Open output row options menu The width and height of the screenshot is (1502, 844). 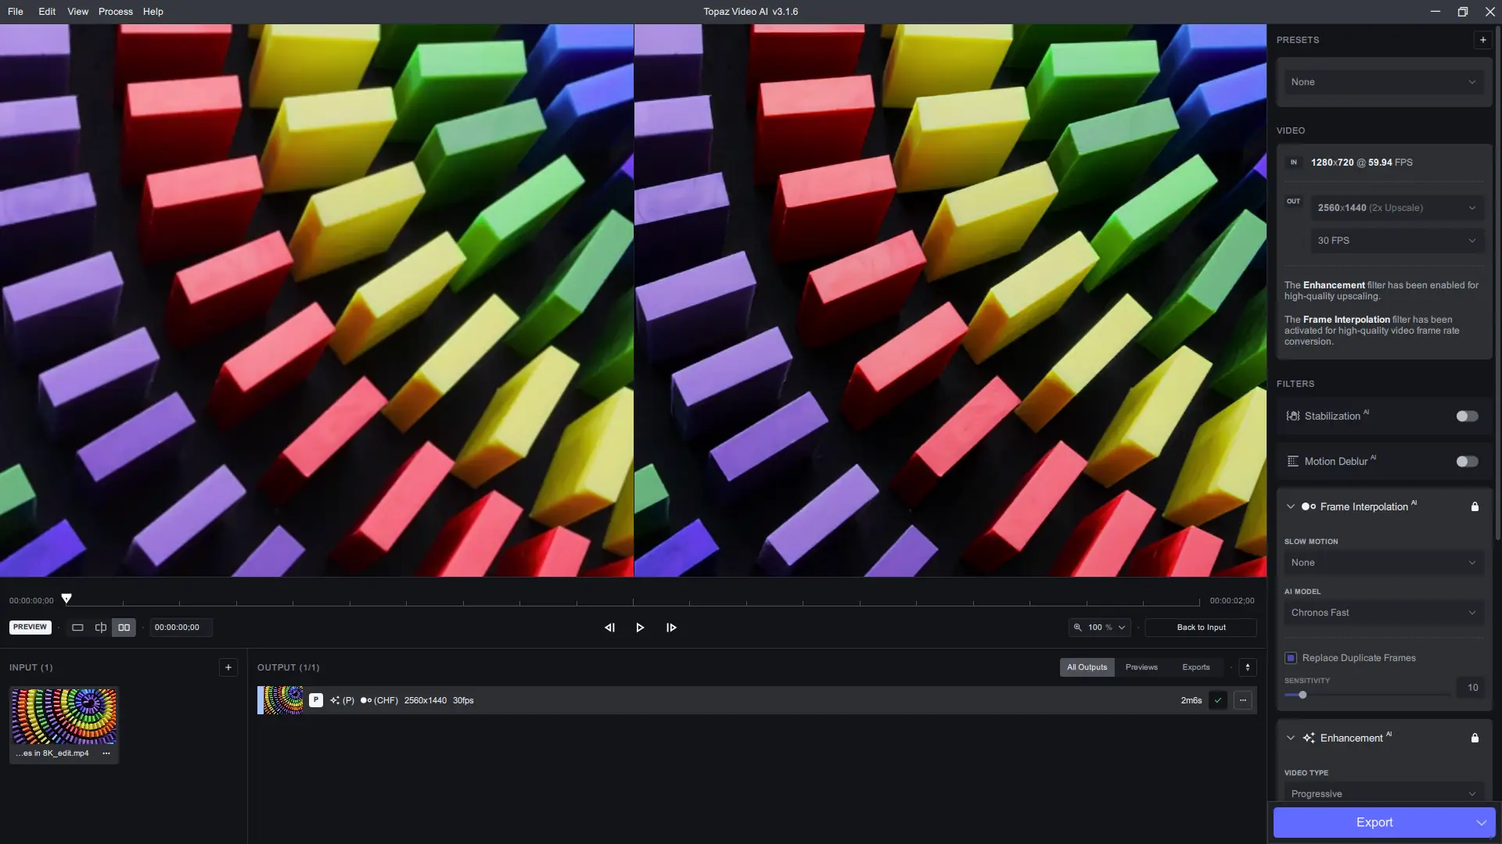pos(1243,700)
